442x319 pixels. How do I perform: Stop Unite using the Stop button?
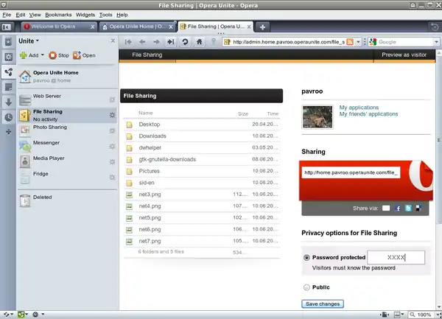[59, 55]
